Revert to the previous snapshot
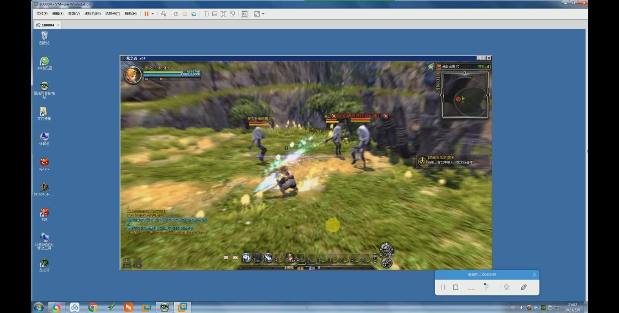Viewport: 619px width, 313px height. 185,14
